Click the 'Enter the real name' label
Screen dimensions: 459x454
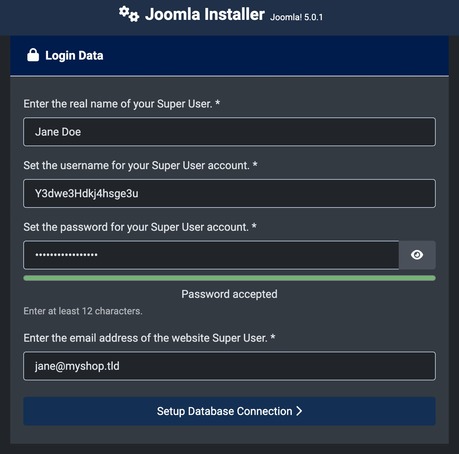(118, 104)
